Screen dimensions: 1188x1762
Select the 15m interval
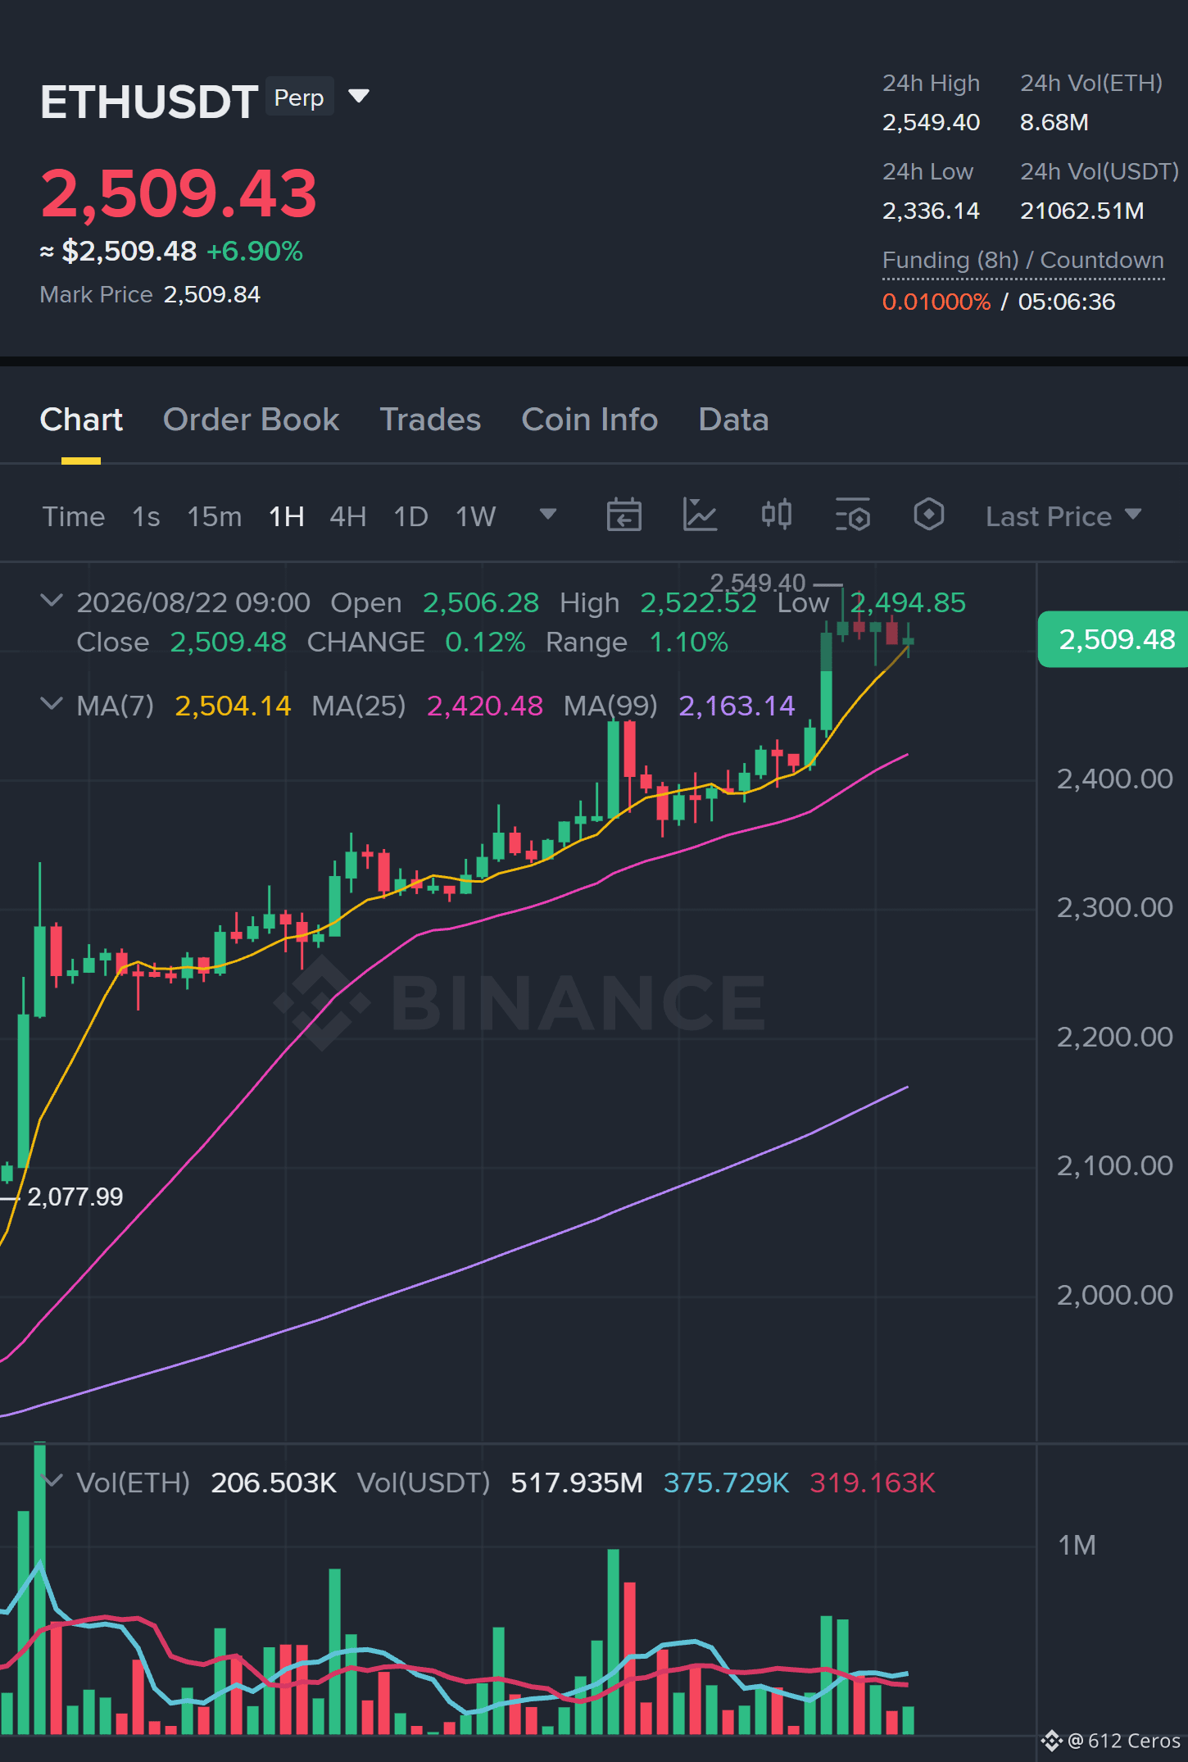click(215, 516)
